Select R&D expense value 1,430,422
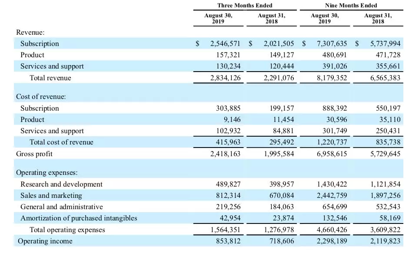419x253 pixels. [x=332, y=184]
